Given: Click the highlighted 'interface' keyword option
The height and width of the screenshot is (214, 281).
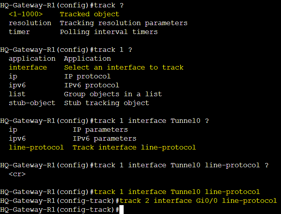Looking at the screenshot, I should click(x=28, y=68).
